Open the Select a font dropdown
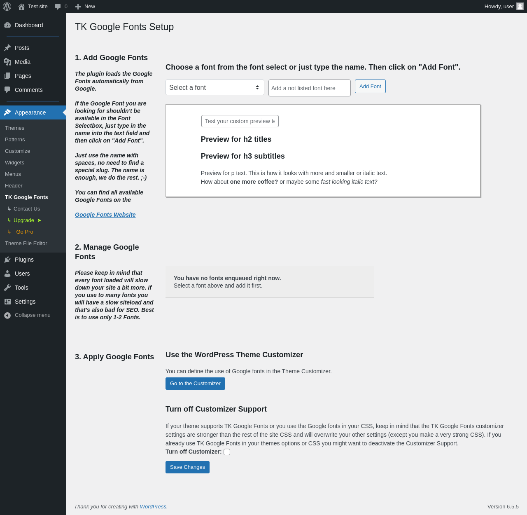The height and width of the screenshot is (515, 527). (x=215, y=87)
